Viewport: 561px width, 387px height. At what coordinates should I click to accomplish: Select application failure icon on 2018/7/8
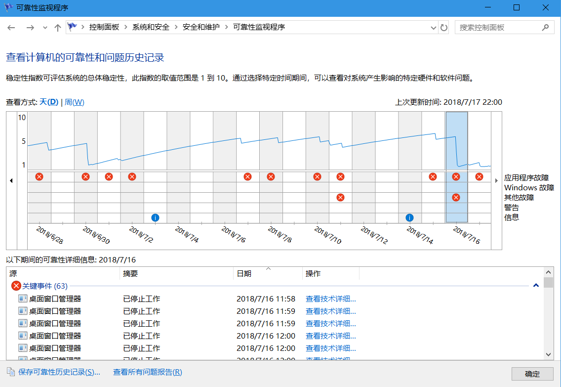click(271, 176)
